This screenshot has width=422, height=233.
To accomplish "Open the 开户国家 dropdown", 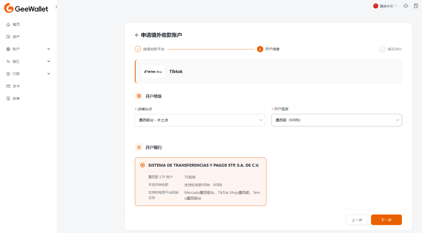I will (337, 120).
